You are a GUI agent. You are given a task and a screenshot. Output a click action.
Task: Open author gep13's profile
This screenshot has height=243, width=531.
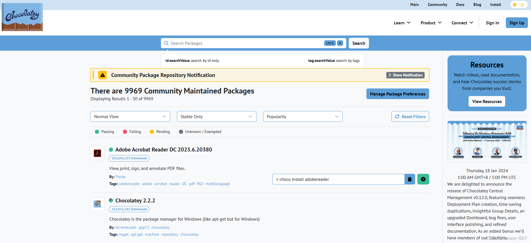pyautogui.click(x=144, y=227)
